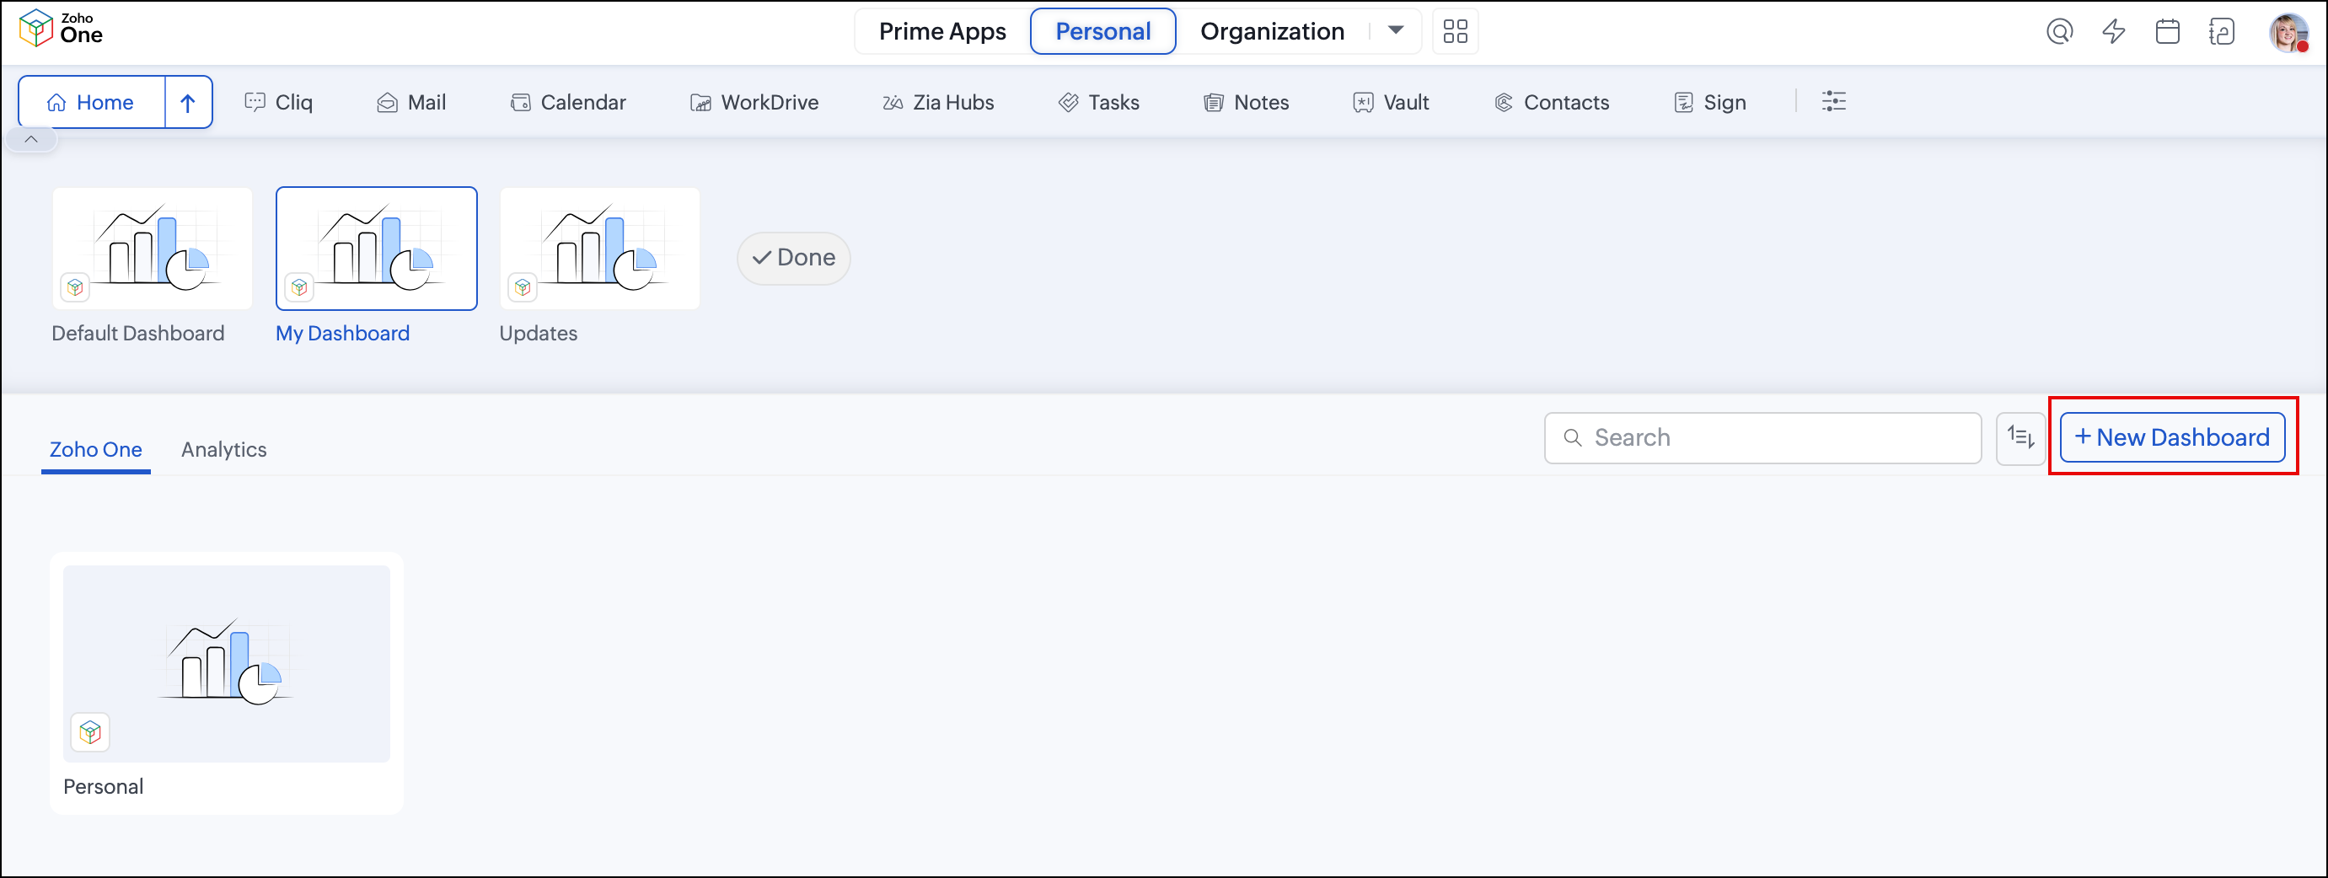2328x878 pixels.
Task: Switch to Prime Apps tab
Action: tap(941, 32)
